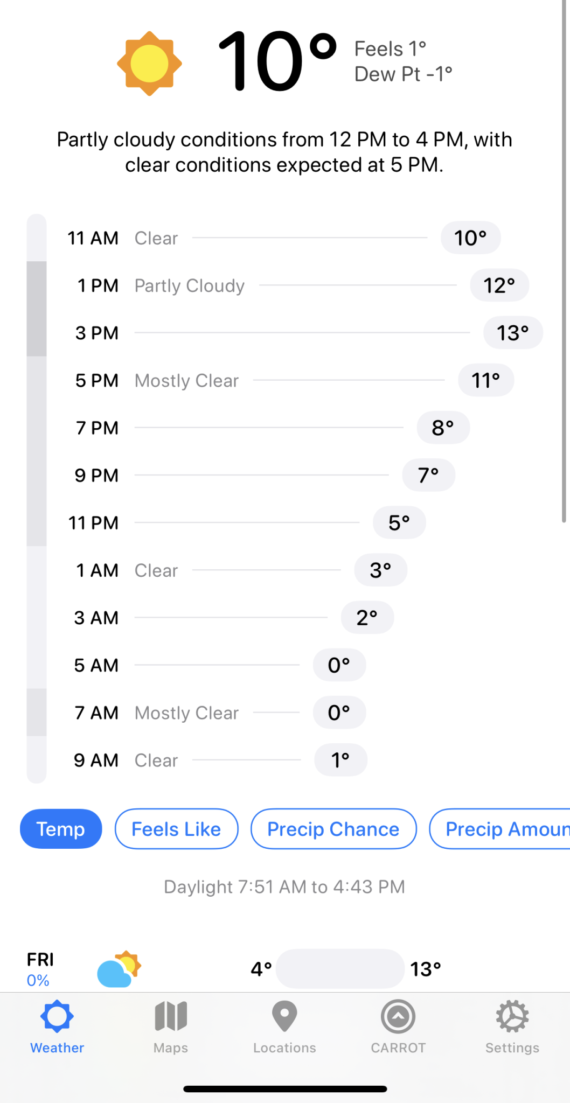Viewport: 570px width, 1103px height.
Task: Open the Locations pin icon
Action: point(284,1016)
